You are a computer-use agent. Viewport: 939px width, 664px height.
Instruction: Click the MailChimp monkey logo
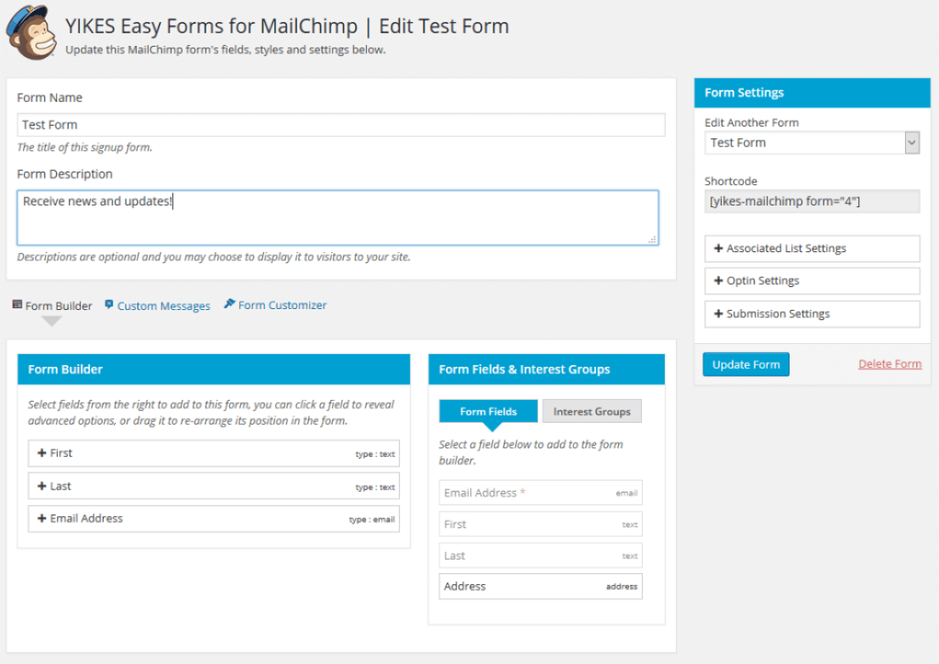[31, 32]
